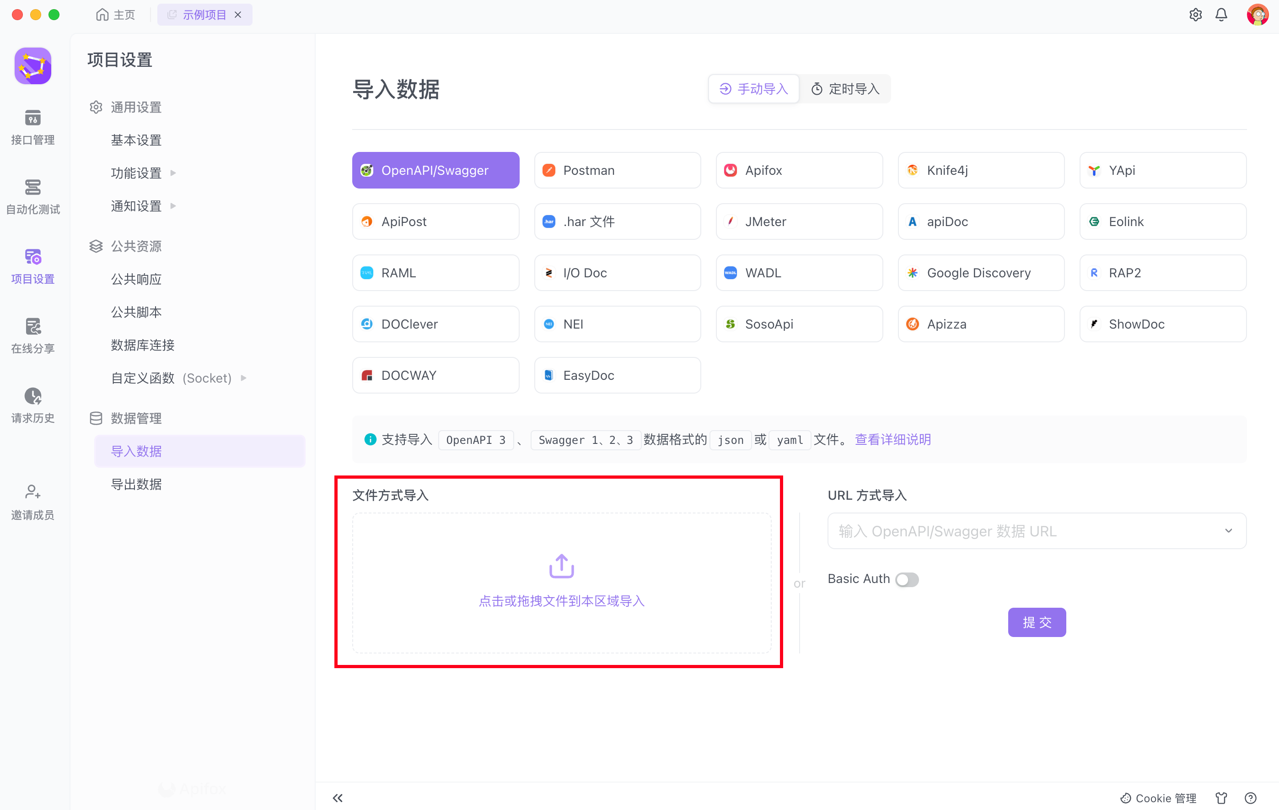The height and width of the screenshot is (810, 1279).
Task: Select Apizza import format
Action: [x=980, y=324]
